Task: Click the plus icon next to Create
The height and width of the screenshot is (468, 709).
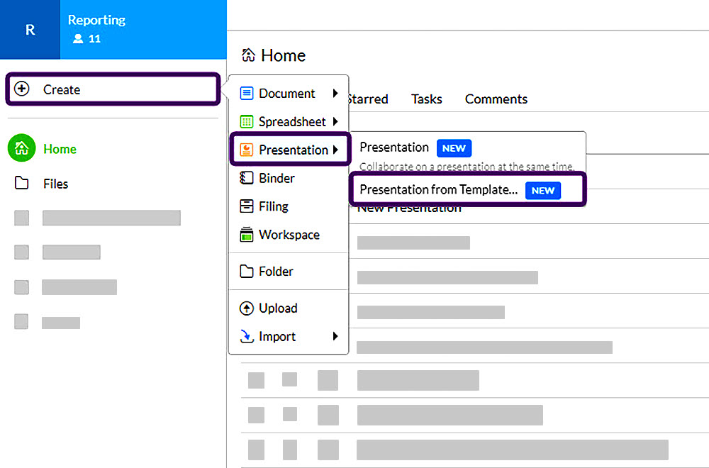Action: click(22, 89)
